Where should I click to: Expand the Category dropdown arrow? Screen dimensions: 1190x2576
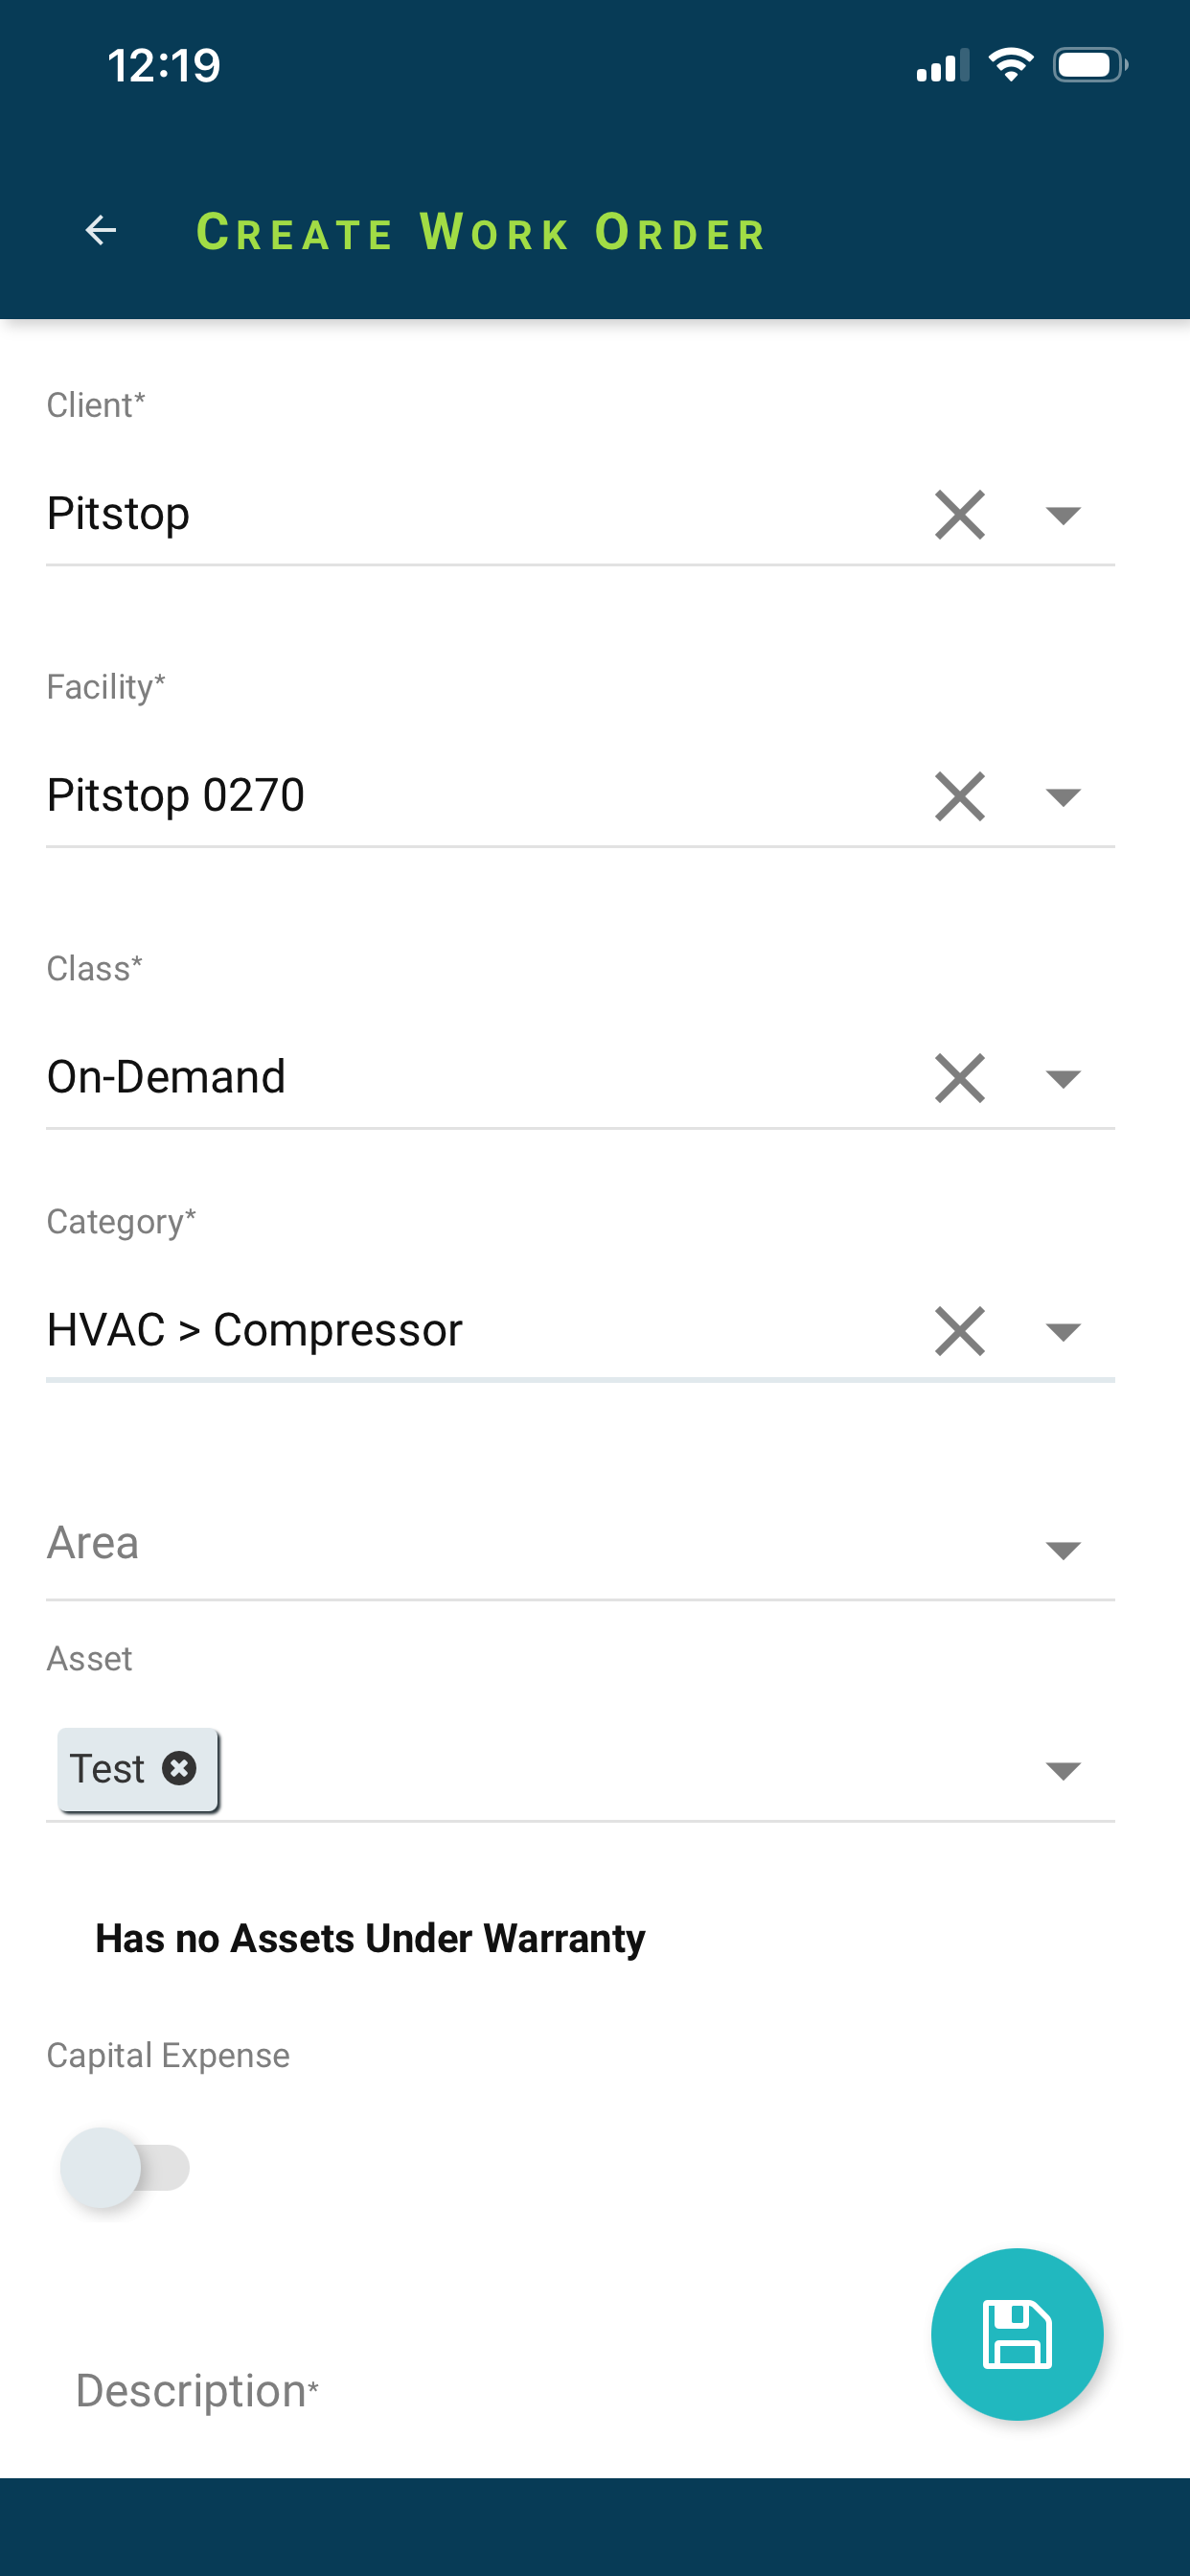pos(1062,1331)
